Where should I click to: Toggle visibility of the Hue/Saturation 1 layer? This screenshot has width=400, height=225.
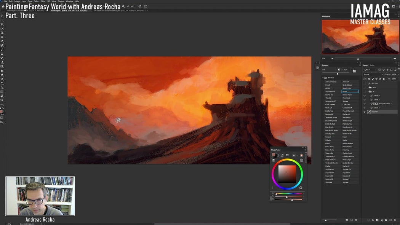pos(365,104)
